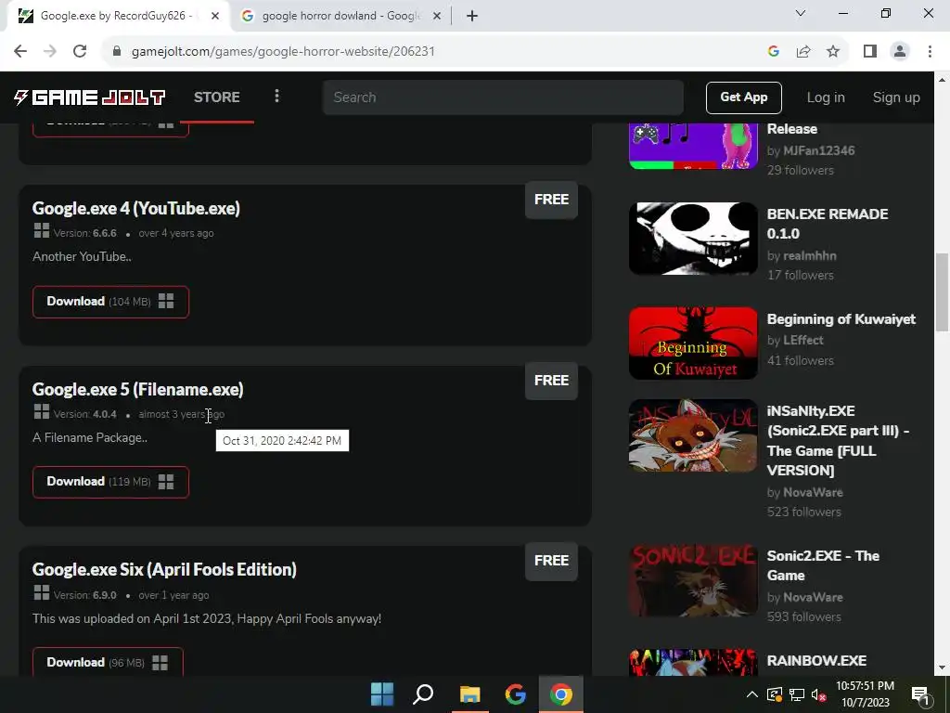
Task: Download Google.exe 4 (104 MB)
Action: (x=110, y=302)
